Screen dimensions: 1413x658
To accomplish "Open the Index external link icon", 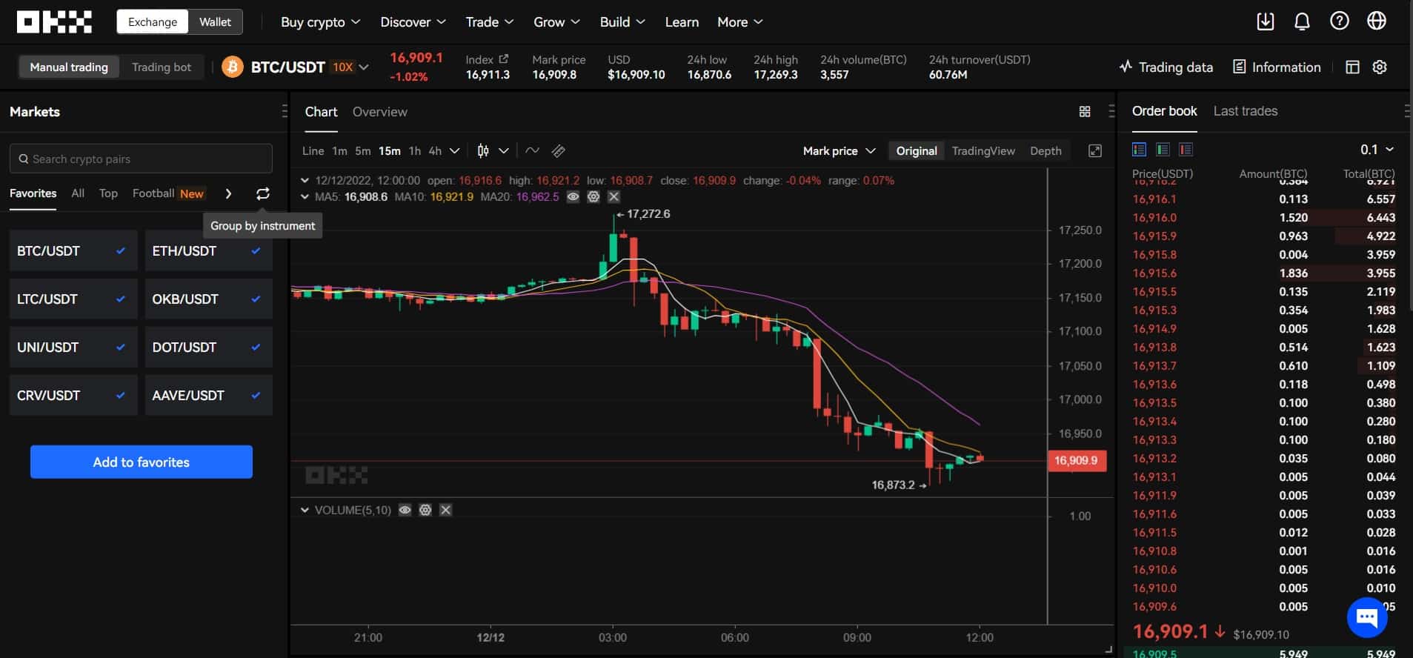I will click(x=504, y=59).
